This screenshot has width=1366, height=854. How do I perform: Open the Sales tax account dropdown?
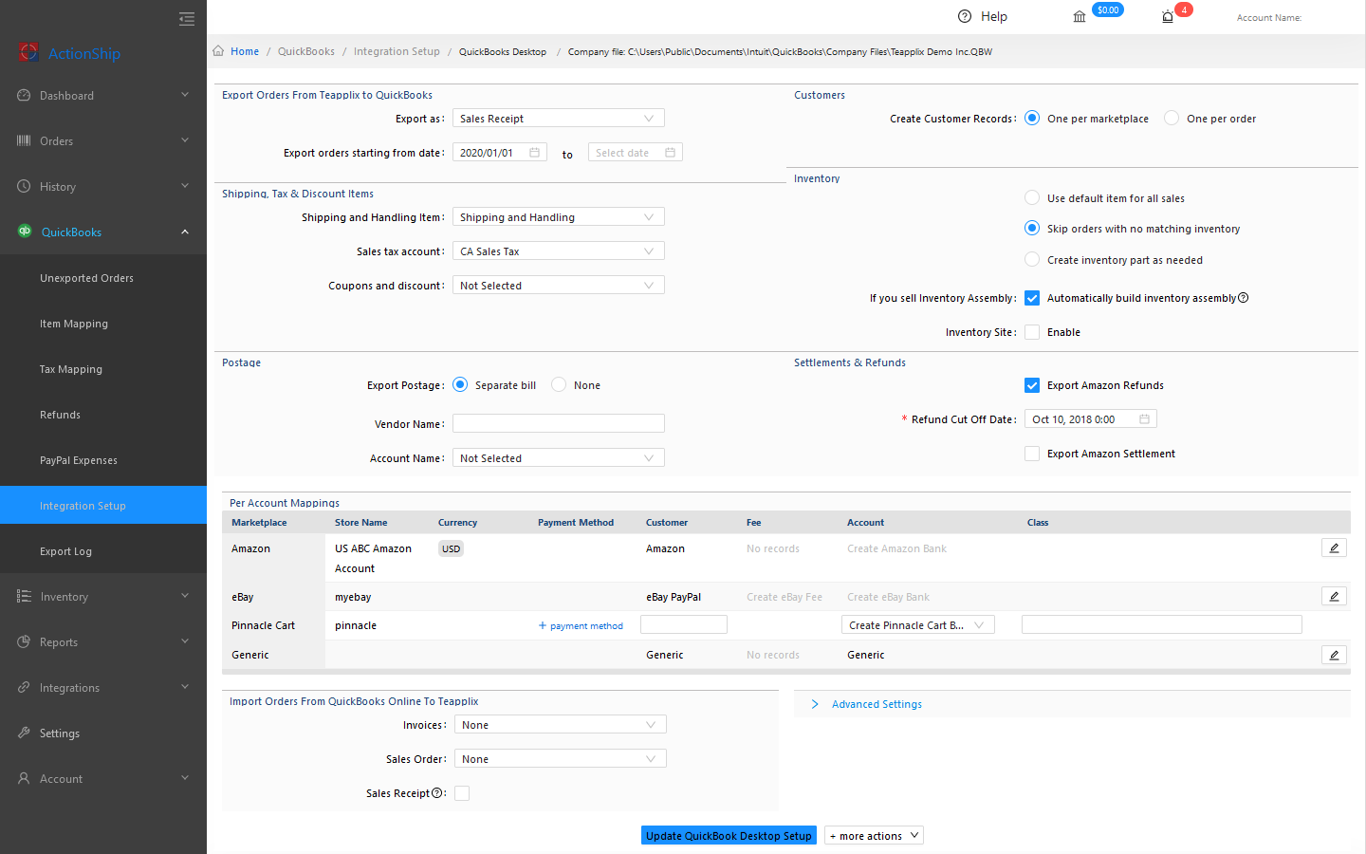click(x=558, y=251)
